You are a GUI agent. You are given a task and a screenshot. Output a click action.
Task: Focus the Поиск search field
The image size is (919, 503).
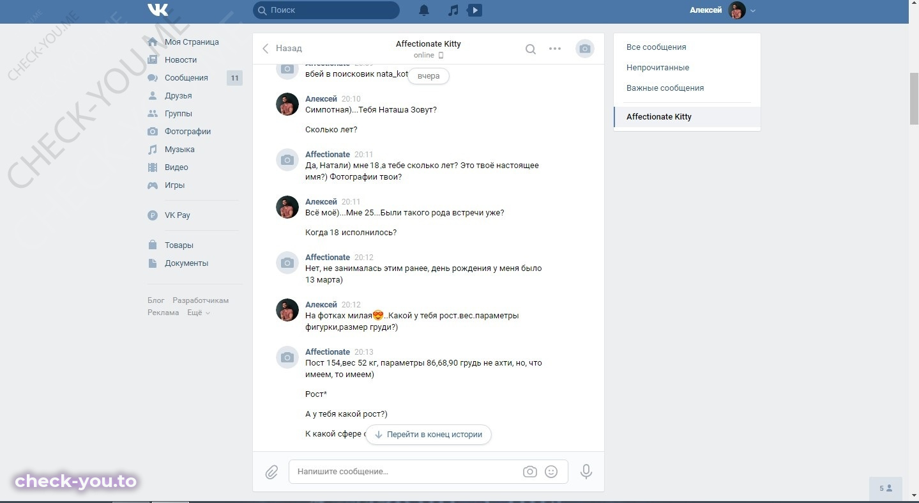(326, 10)
